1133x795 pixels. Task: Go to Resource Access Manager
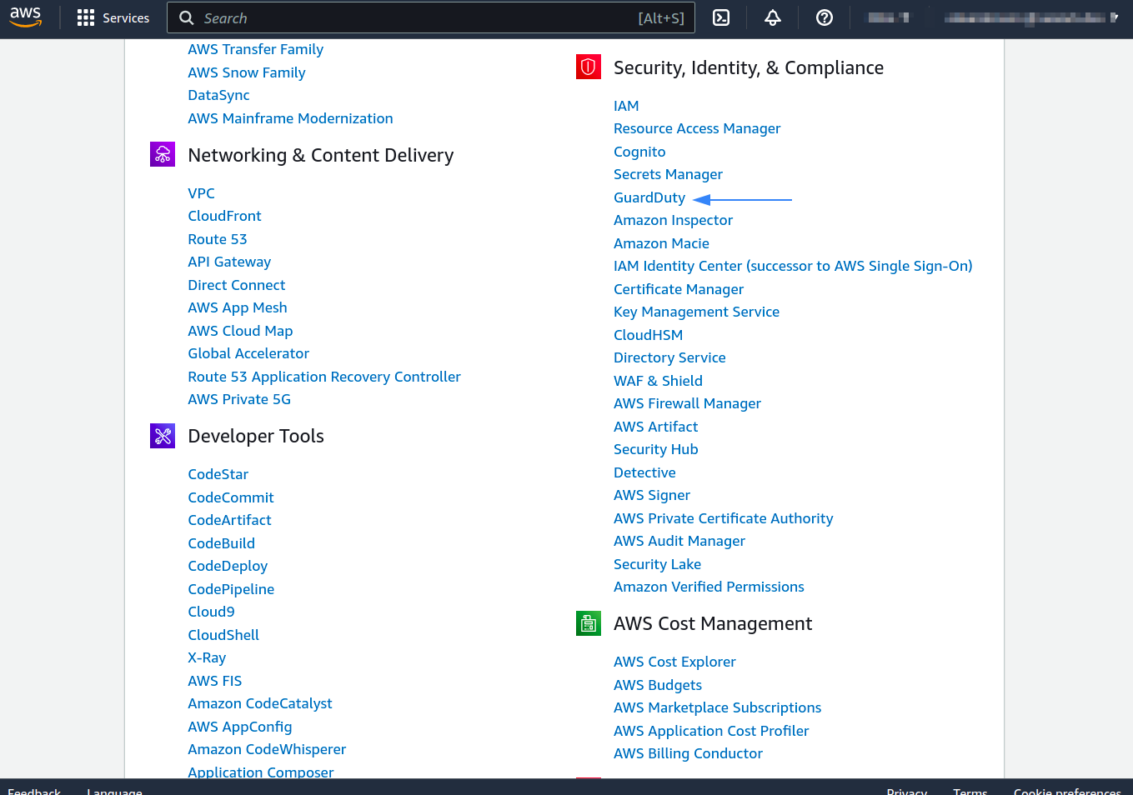[x=697, y=128]
